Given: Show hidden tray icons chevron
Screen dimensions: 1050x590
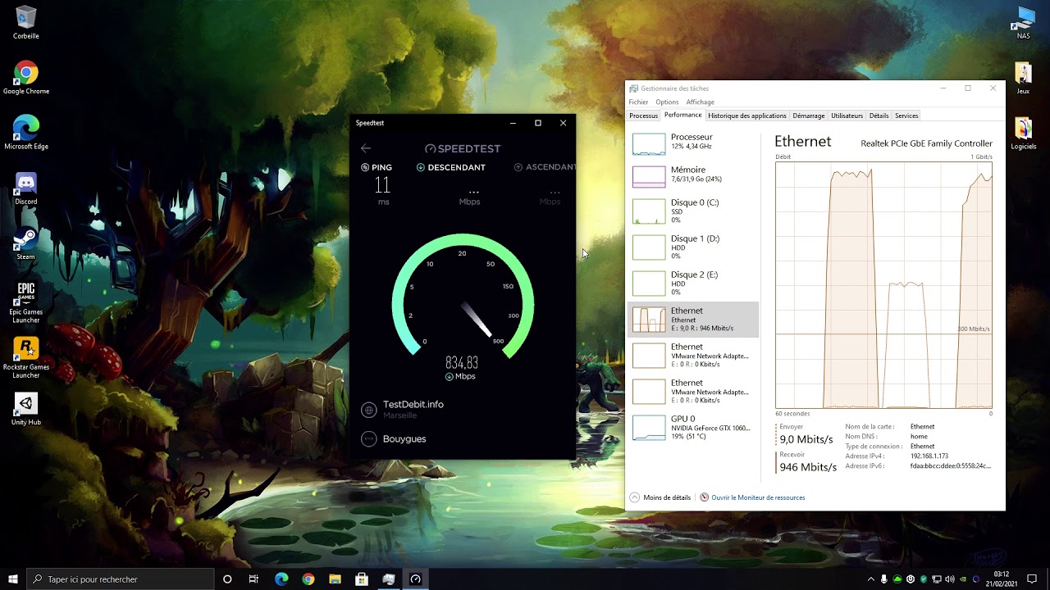Looking at the screenshot, I should pos(871,579).
